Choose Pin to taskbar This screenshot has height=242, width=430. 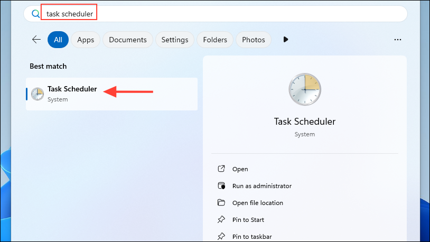[x=252, y=237]
